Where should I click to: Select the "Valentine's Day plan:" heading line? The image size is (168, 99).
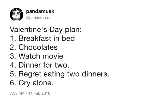point(46,30)
